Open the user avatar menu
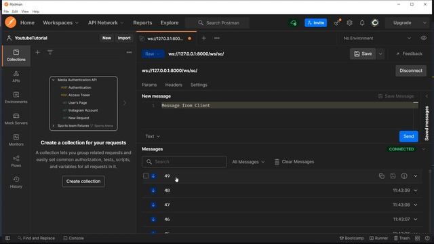434x244 pixels. coord(375,22)
